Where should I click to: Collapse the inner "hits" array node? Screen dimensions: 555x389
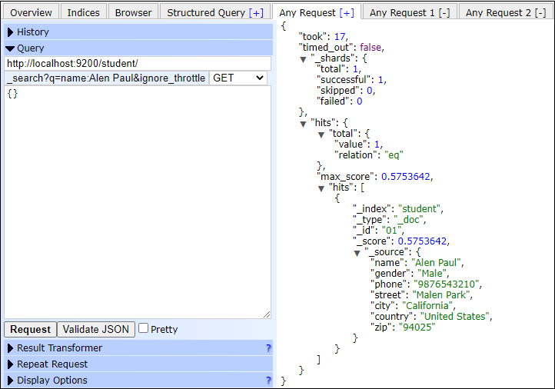[321, 188]
